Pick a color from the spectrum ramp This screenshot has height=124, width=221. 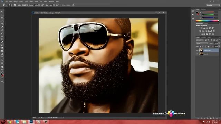(x=207, y=21)
